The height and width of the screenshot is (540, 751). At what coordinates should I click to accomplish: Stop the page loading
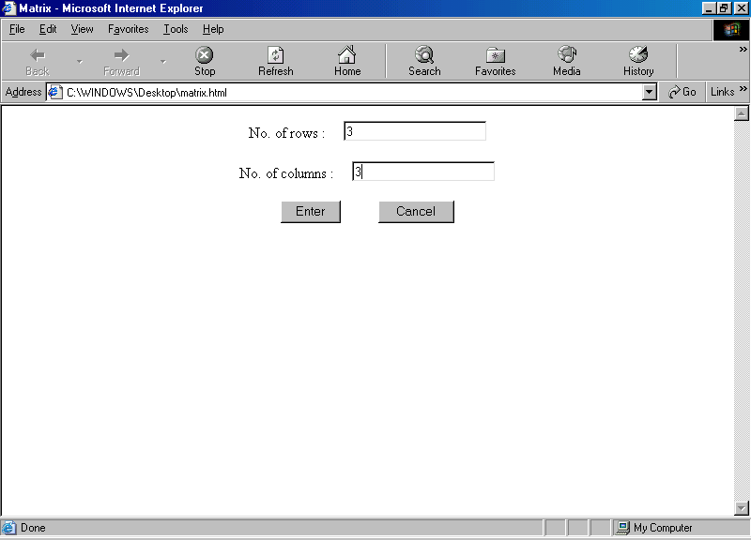(x=205, y=61)
